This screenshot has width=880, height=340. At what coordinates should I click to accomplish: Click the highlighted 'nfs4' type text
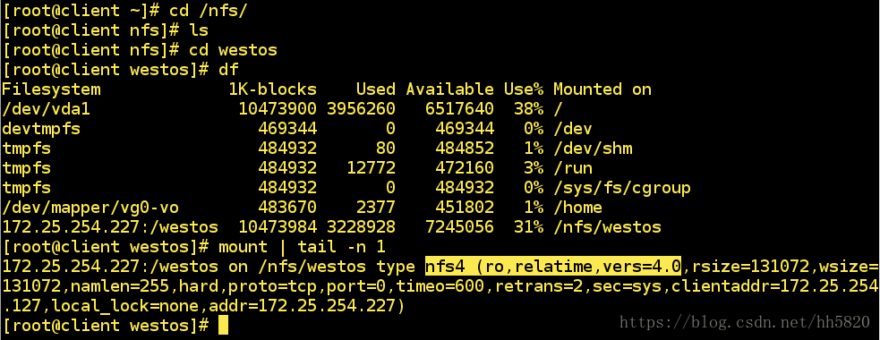click(x=445, y=266)
